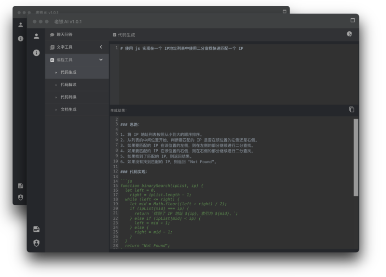Image resolution: width=386 pixels, height=277 pixels.
Task: Click shield icon in the background window
Action: 20,197
